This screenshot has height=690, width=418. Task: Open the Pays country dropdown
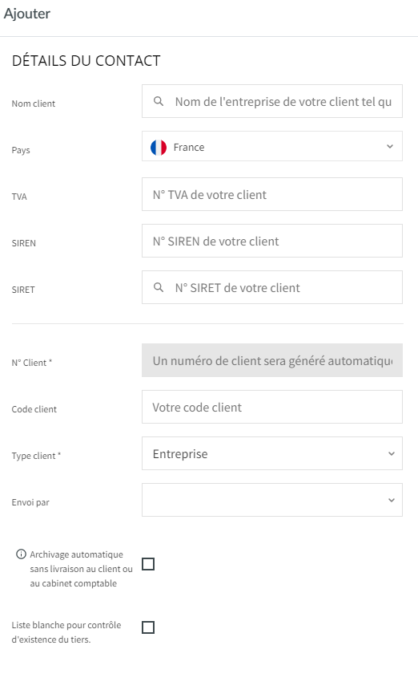coord(272,146)
